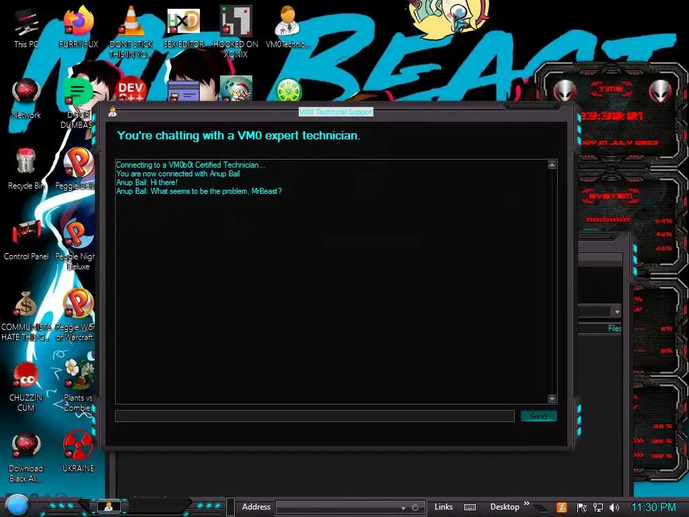Expand the Desktop toolbar chevron

click(x=526, y=504)
